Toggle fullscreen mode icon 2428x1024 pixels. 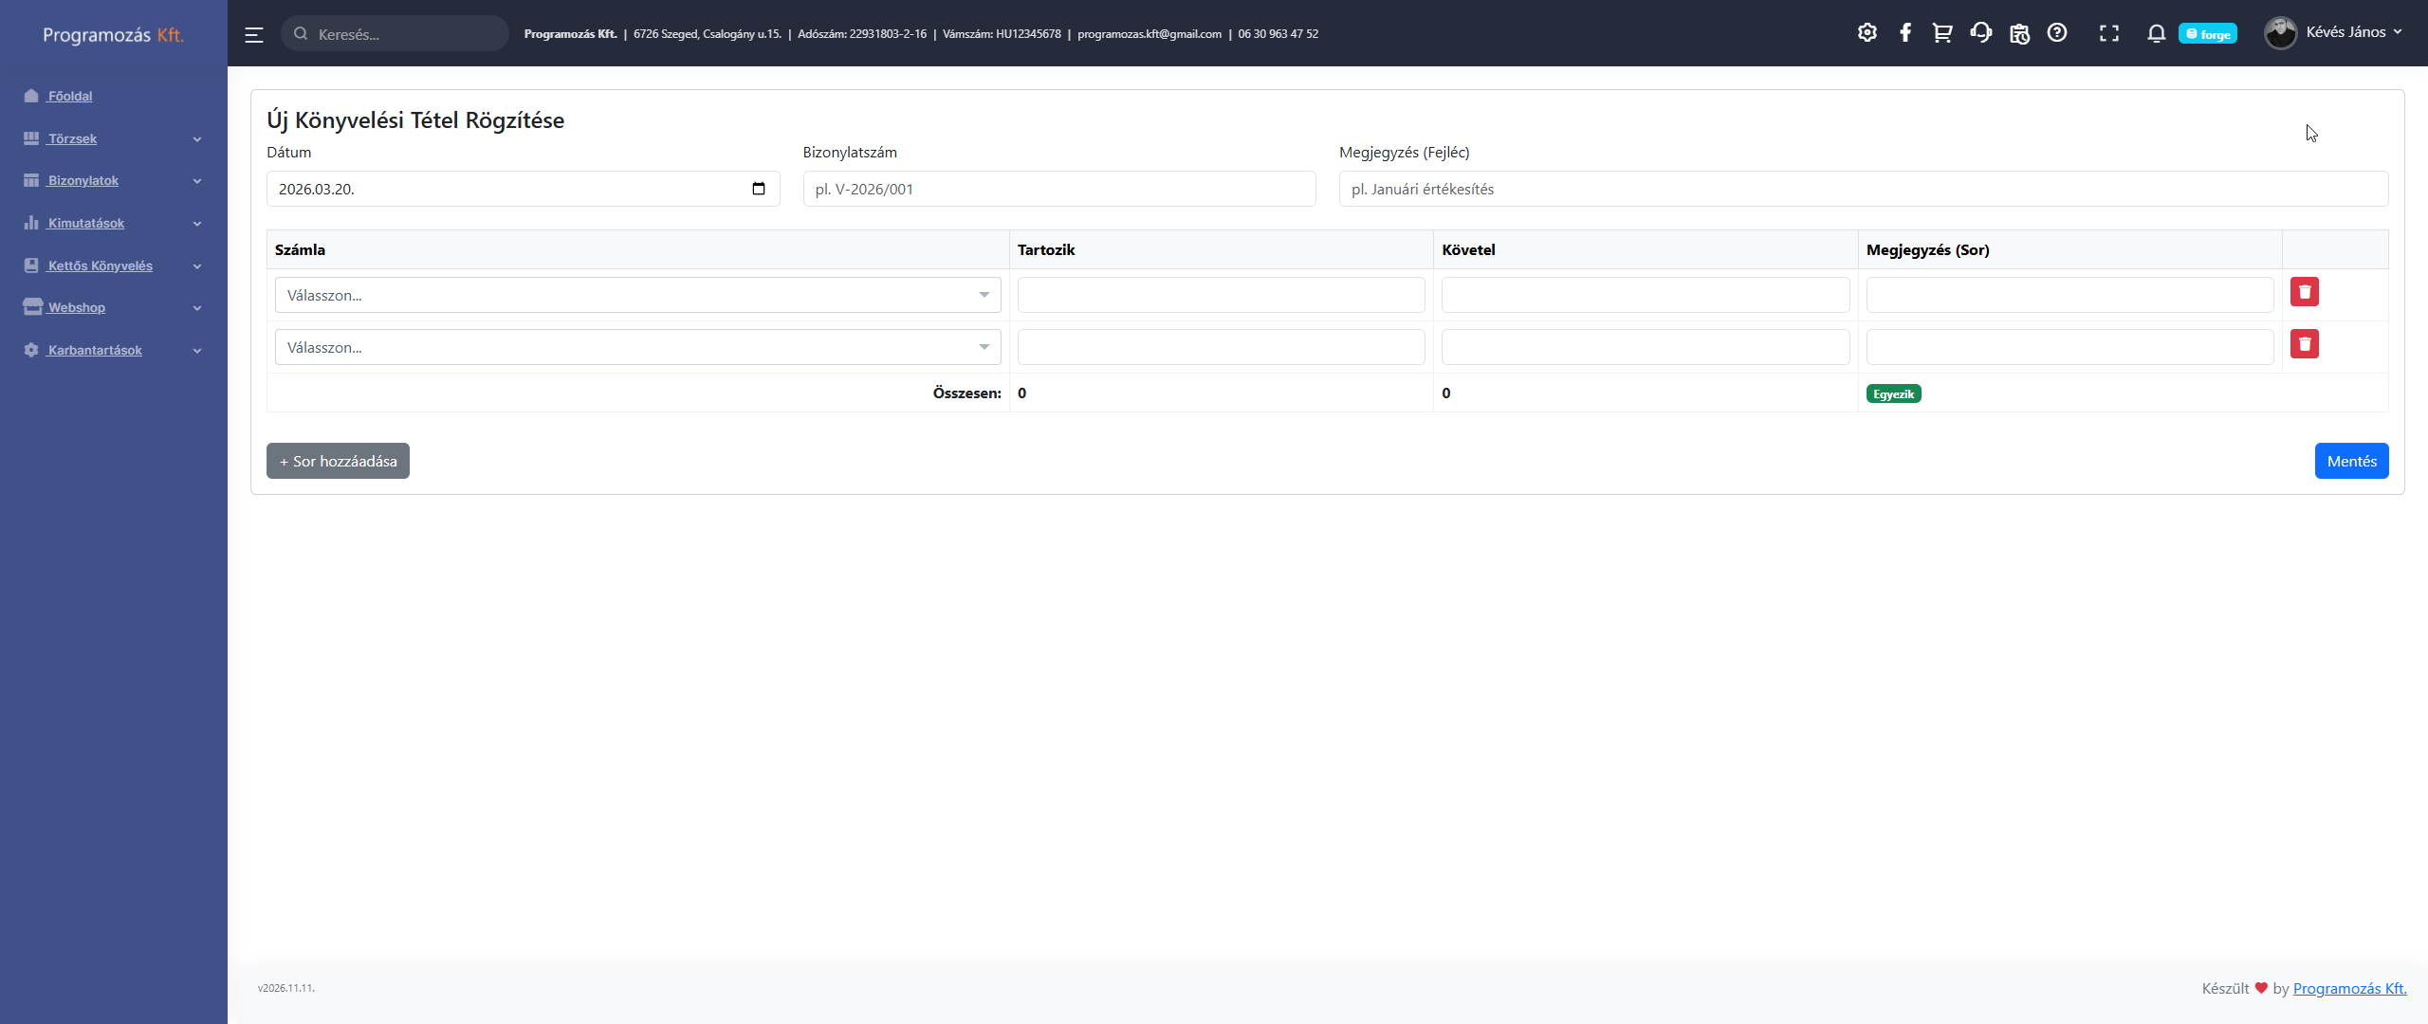2108,33
